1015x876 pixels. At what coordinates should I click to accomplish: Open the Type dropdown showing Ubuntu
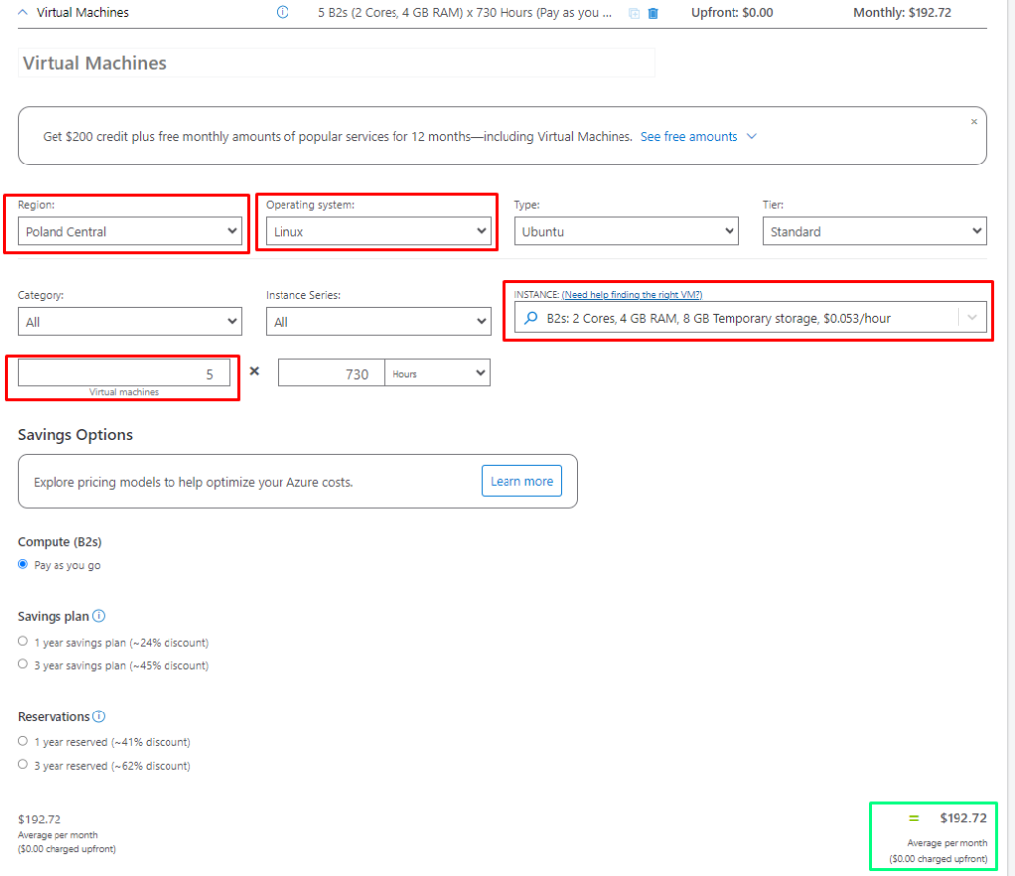click(626, 231)
